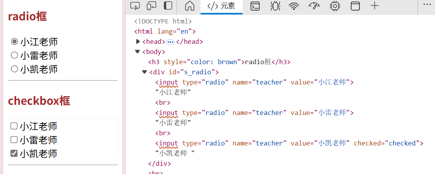Collapse the body element triangle
Screen dimensions: 435x174
point(137,52)
